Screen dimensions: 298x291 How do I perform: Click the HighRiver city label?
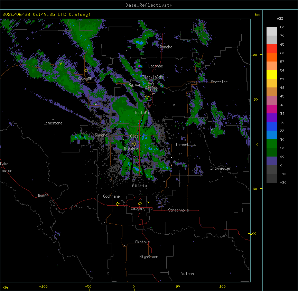[149, 257]
